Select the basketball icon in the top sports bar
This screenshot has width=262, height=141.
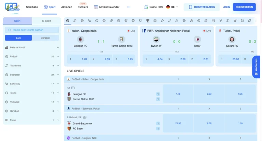click(82, 21)
